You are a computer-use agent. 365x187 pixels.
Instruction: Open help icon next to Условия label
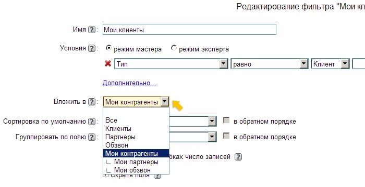coord(92,48)
